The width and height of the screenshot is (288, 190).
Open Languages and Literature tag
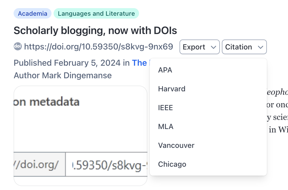[x=96, y=14]
